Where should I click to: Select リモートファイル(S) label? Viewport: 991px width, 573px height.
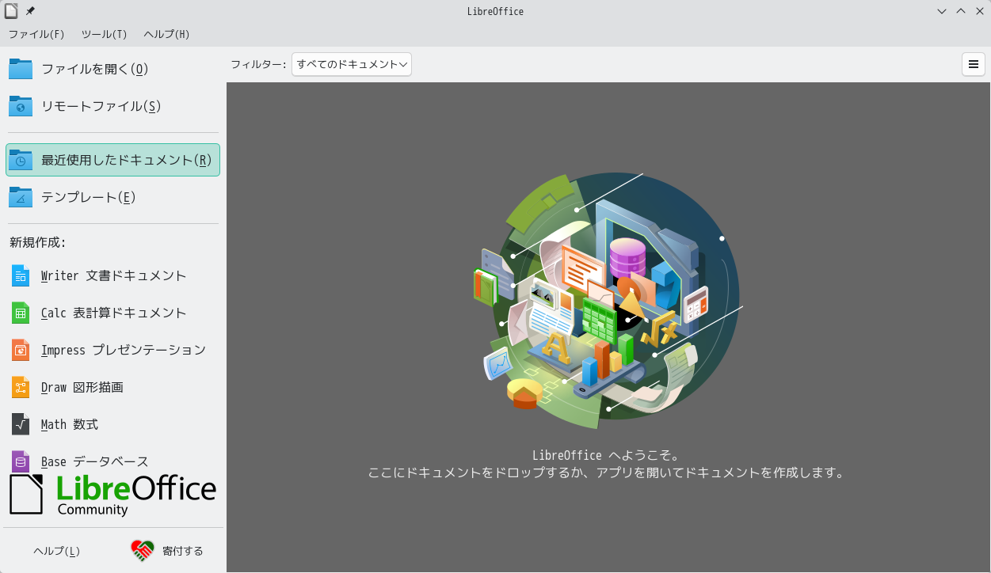pyautogui.click(x=101, y=106)
